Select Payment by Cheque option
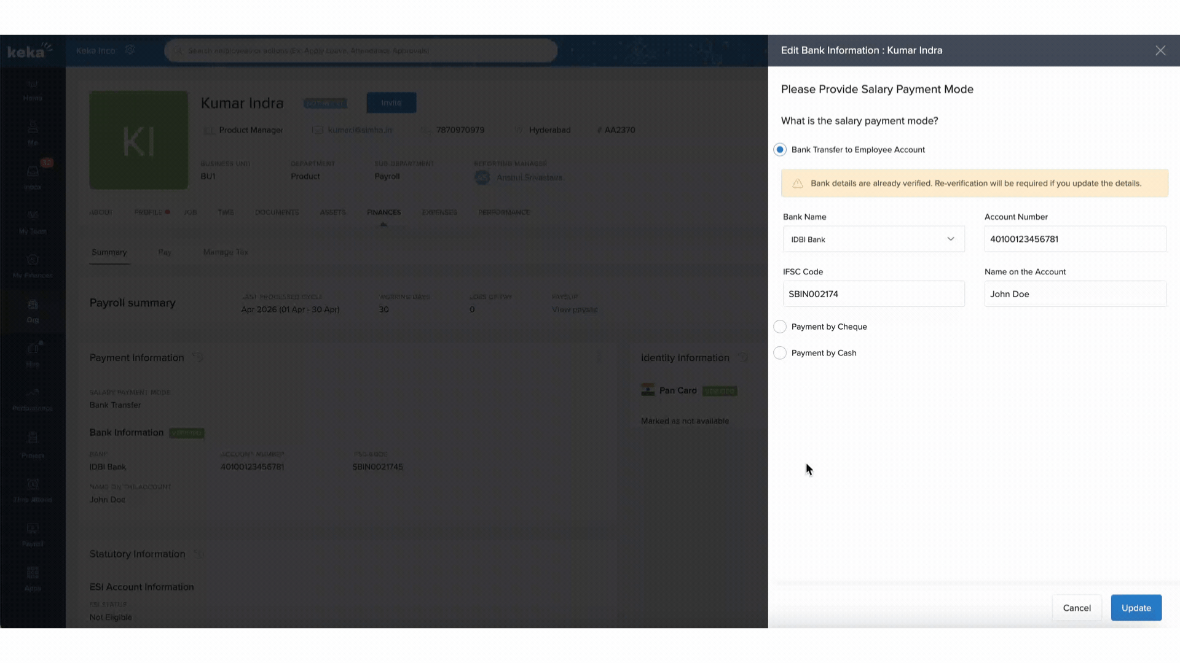This screenshot has height=663, width=1180. tap(780, 327)
